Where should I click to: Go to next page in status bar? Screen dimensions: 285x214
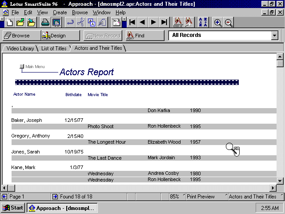(55, 197)
